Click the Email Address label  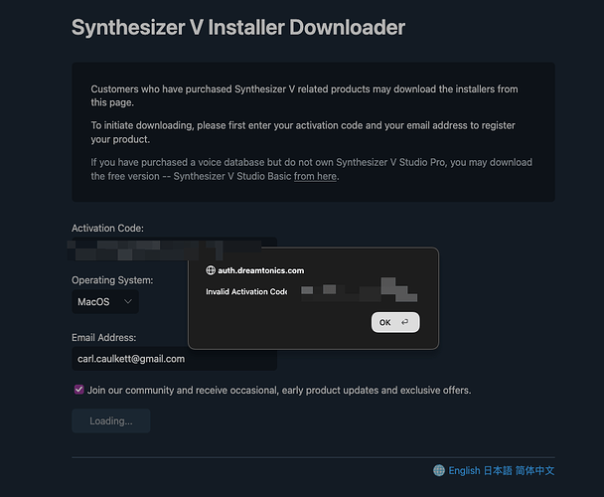pyautogui.click(x=103, y=337)
